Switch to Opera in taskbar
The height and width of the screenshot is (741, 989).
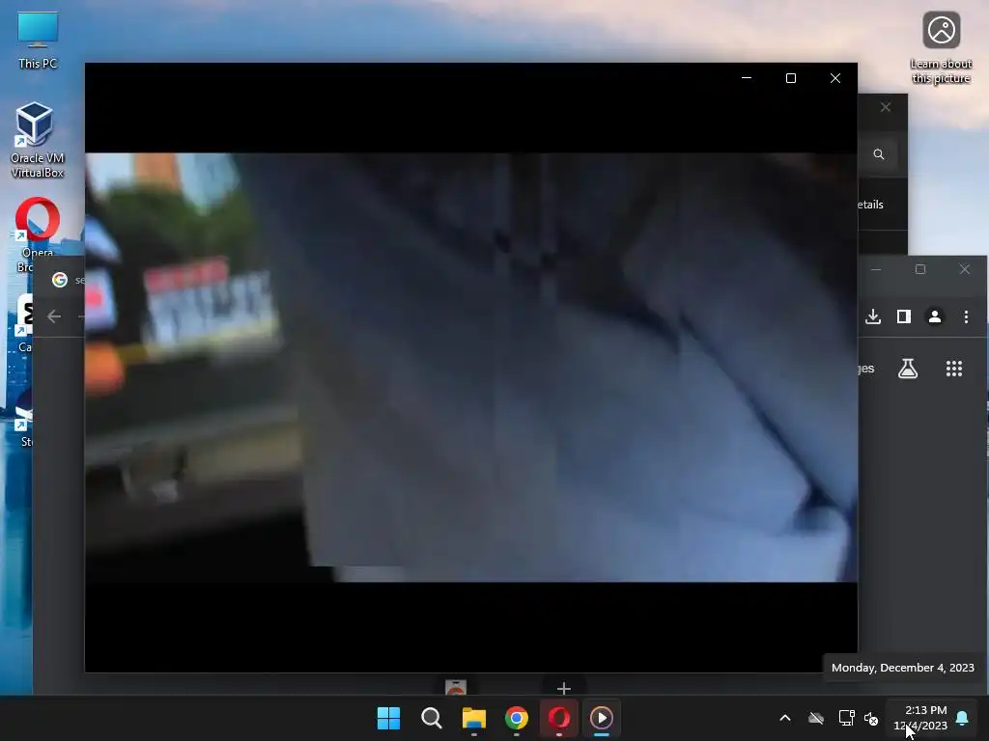[x=559, y=718]
